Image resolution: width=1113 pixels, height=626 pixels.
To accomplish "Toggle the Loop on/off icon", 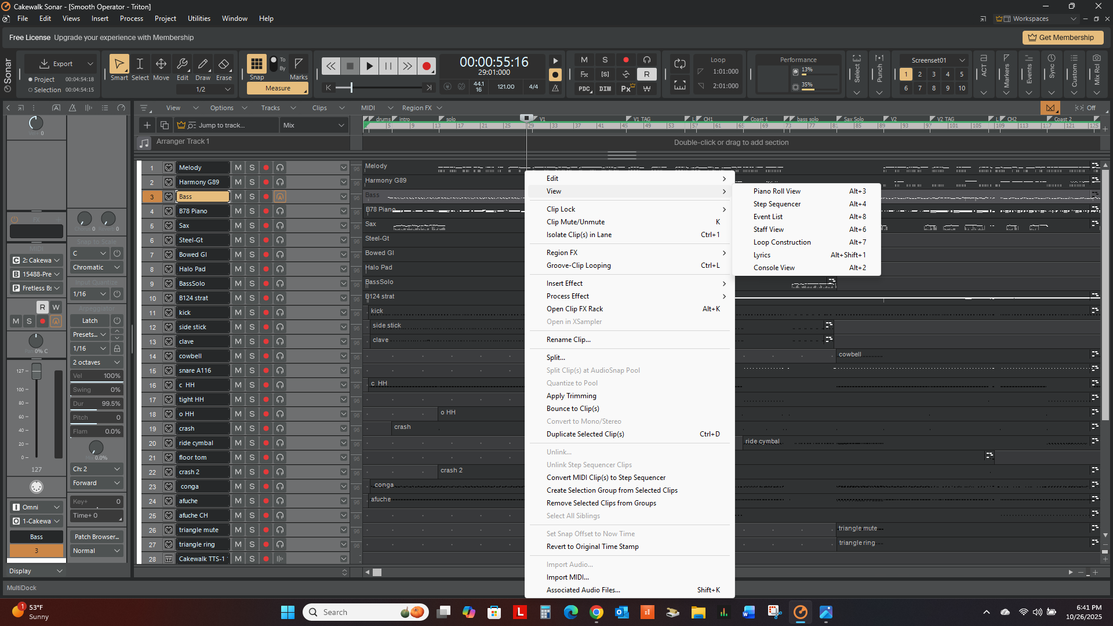I will click(x=679, y=64).
